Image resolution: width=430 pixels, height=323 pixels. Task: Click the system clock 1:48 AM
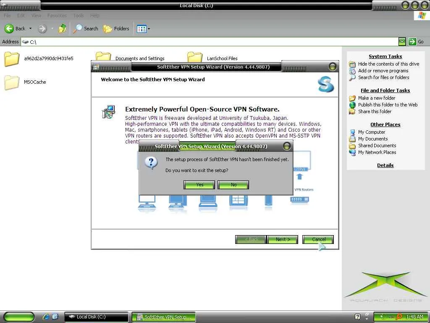(x=414, y=317)
